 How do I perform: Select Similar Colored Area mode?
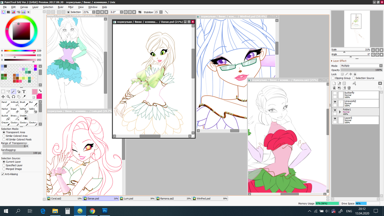click(x=4, y=136)
